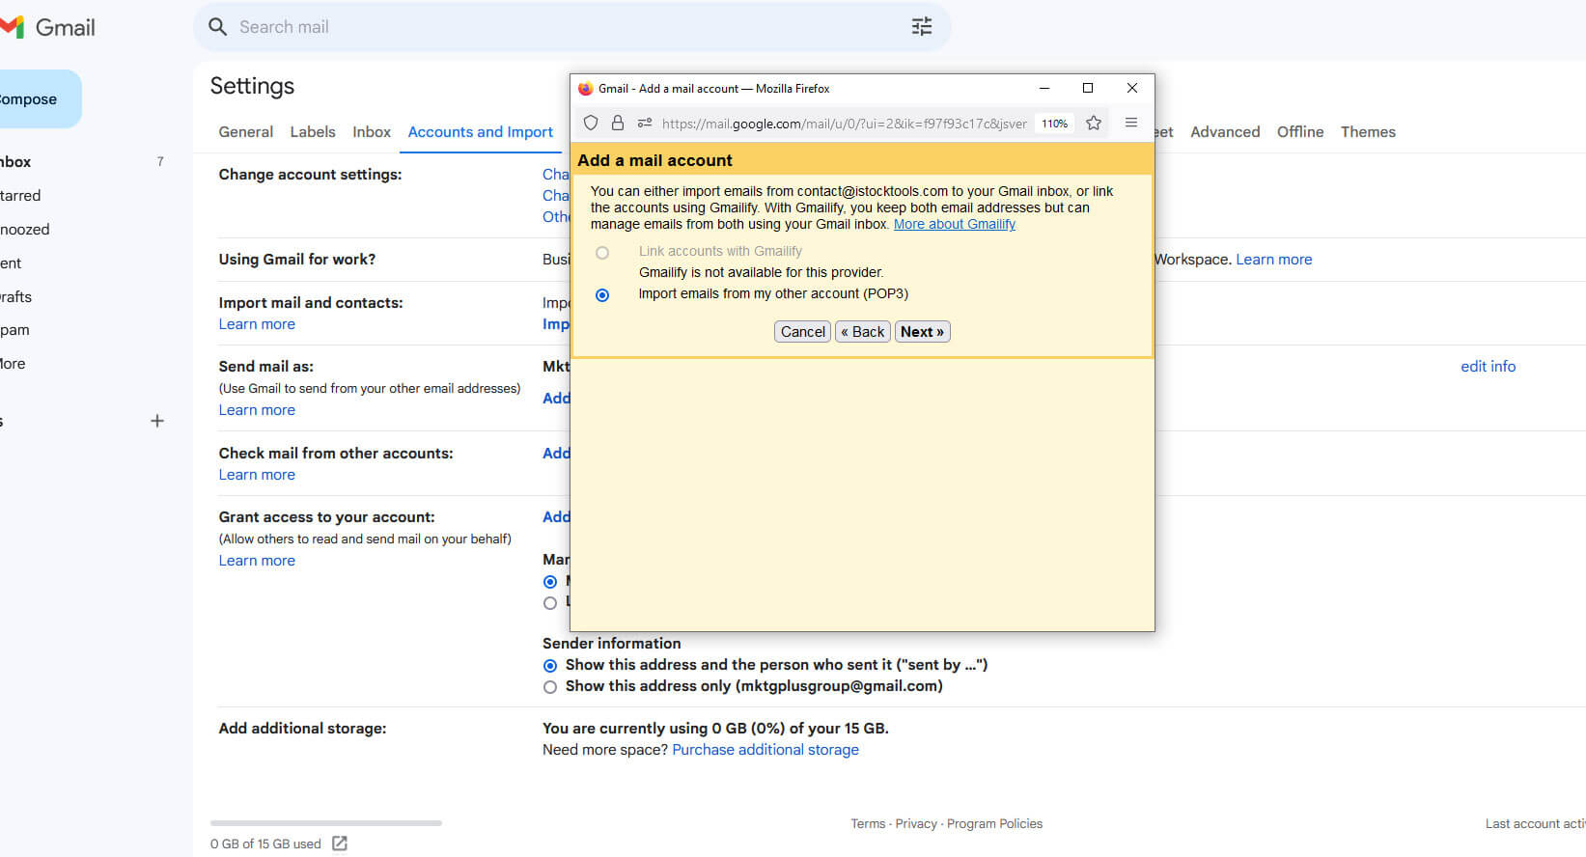Select Import emails from my other account (POP3)
The height and width of the screenshot is (857, 1586).
(x=602, y=295)
